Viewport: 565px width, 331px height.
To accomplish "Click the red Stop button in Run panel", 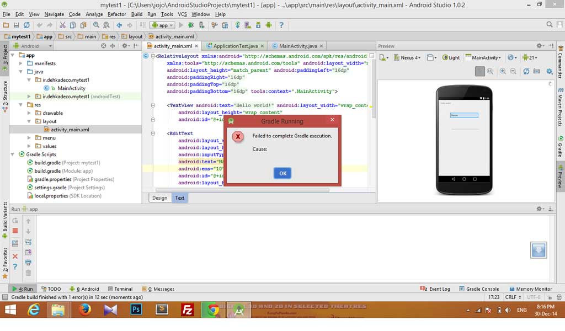I will pos(15,231).
